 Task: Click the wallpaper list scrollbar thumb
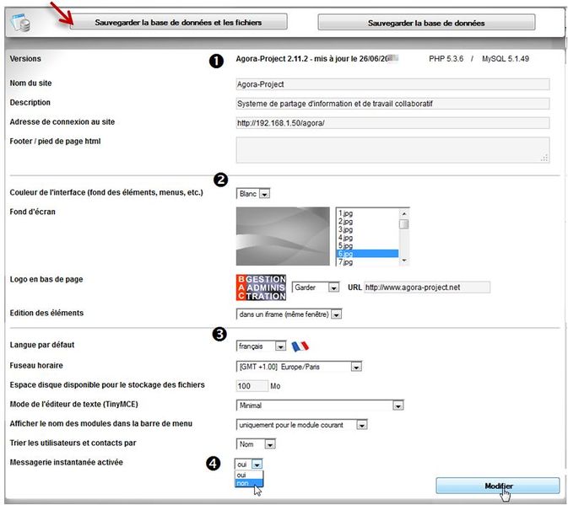pos(404,224)
